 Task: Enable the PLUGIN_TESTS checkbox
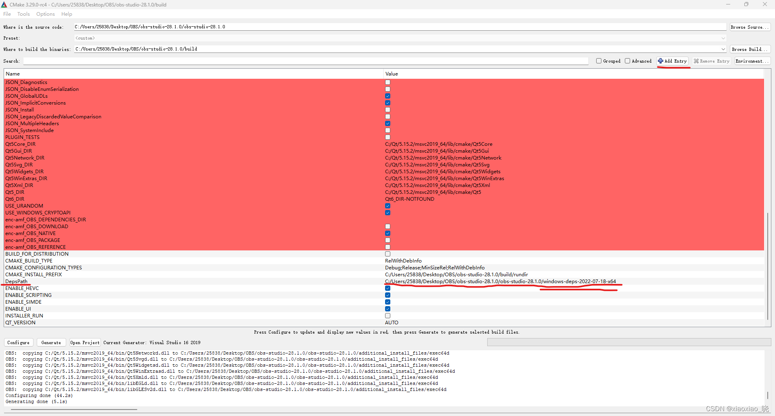tap(387, 137)
